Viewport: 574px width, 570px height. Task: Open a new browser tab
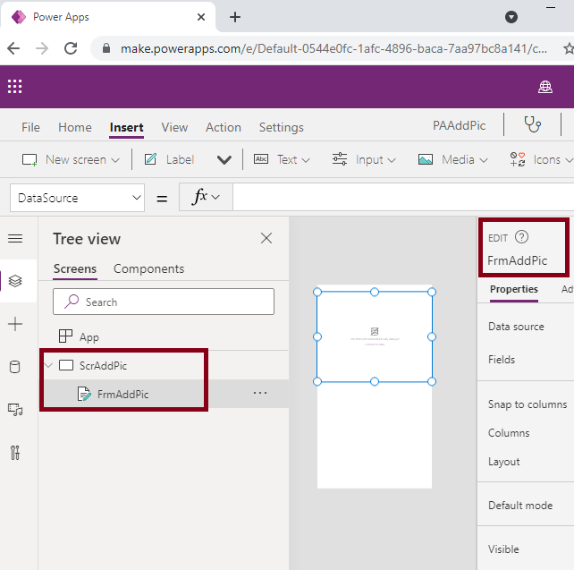click(235, 17)
